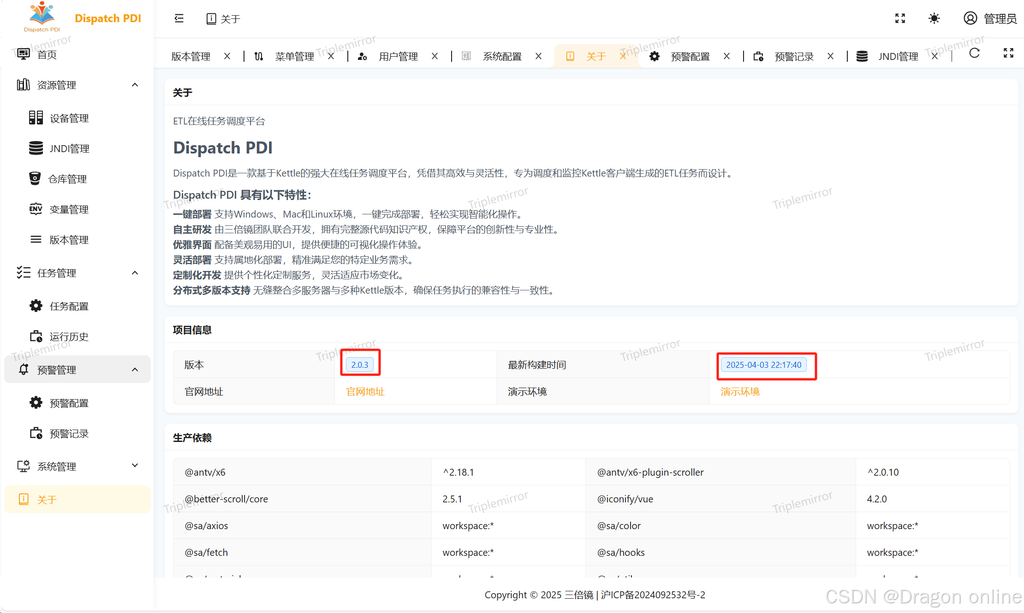This screenshot has height=613, width=1024.
Task: Switch to the 预警配置 tab
Action: coord(690,57)
